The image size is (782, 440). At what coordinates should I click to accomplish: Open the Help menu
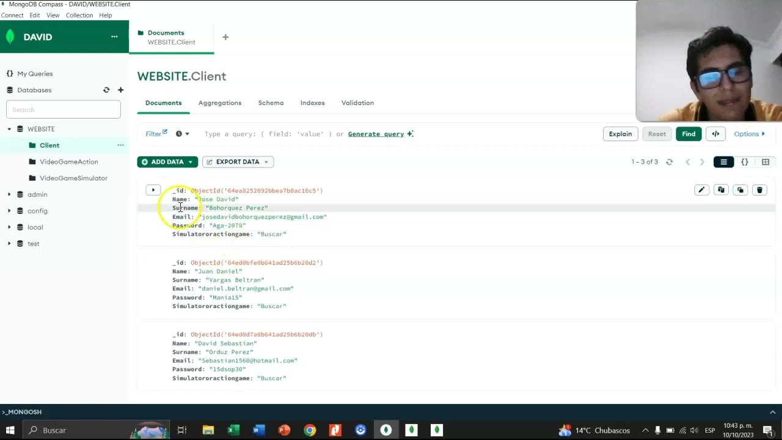pos(106,15)
